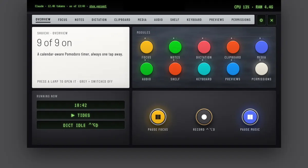Pause the music playback
The image size is (308, 168).
250,117
